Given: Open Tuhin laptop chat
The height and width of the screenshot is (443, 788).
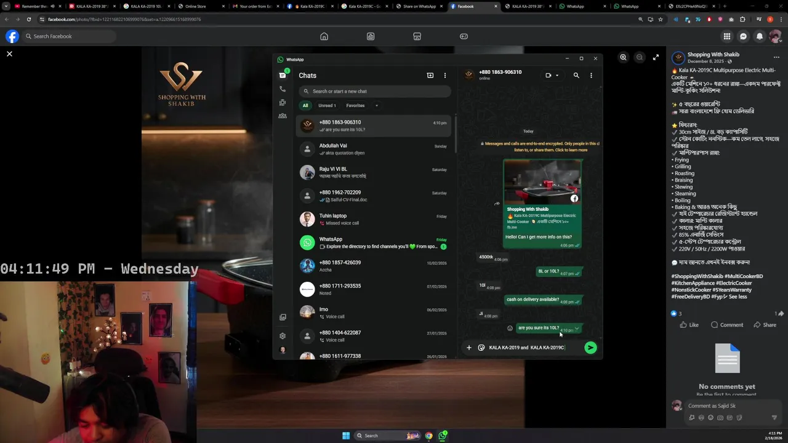Looking at the screenshot, I should click(374, 219).
